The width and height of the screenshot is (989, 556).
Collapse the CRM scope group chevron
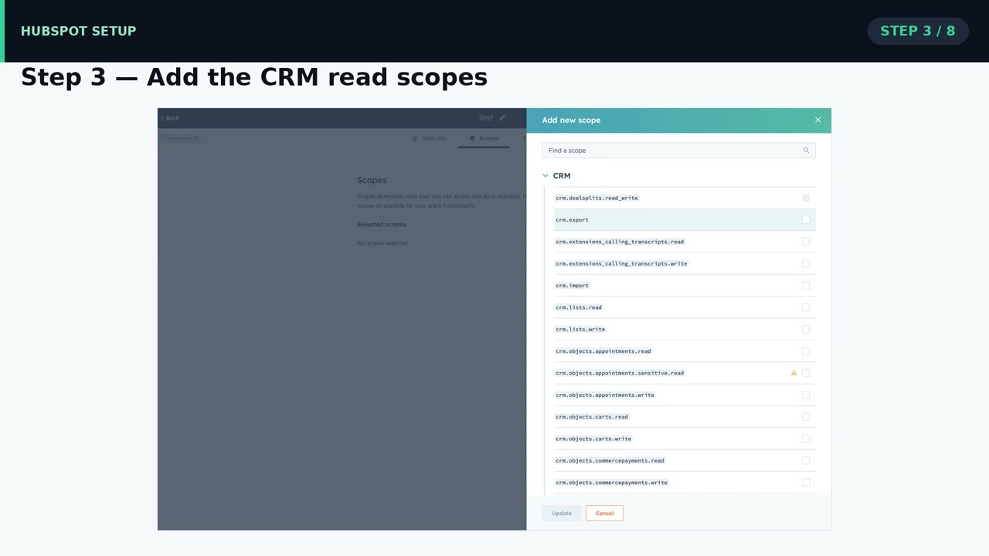[545, 176]
